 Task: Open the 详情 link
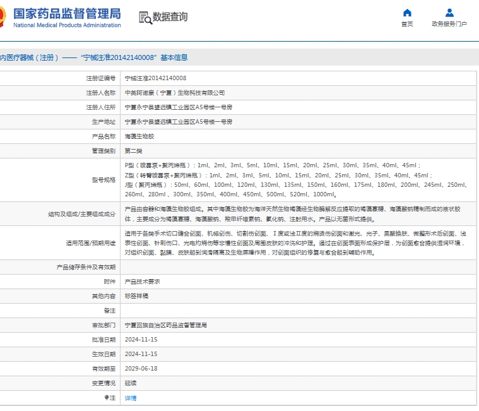pos(131,398)
